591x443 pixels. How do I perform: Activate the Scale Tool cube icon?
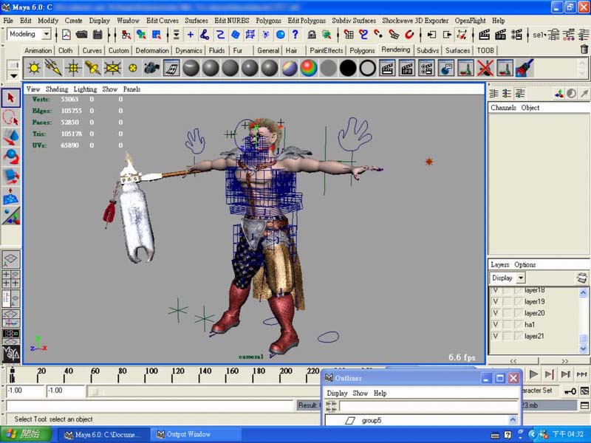click(x=11, y=176)
